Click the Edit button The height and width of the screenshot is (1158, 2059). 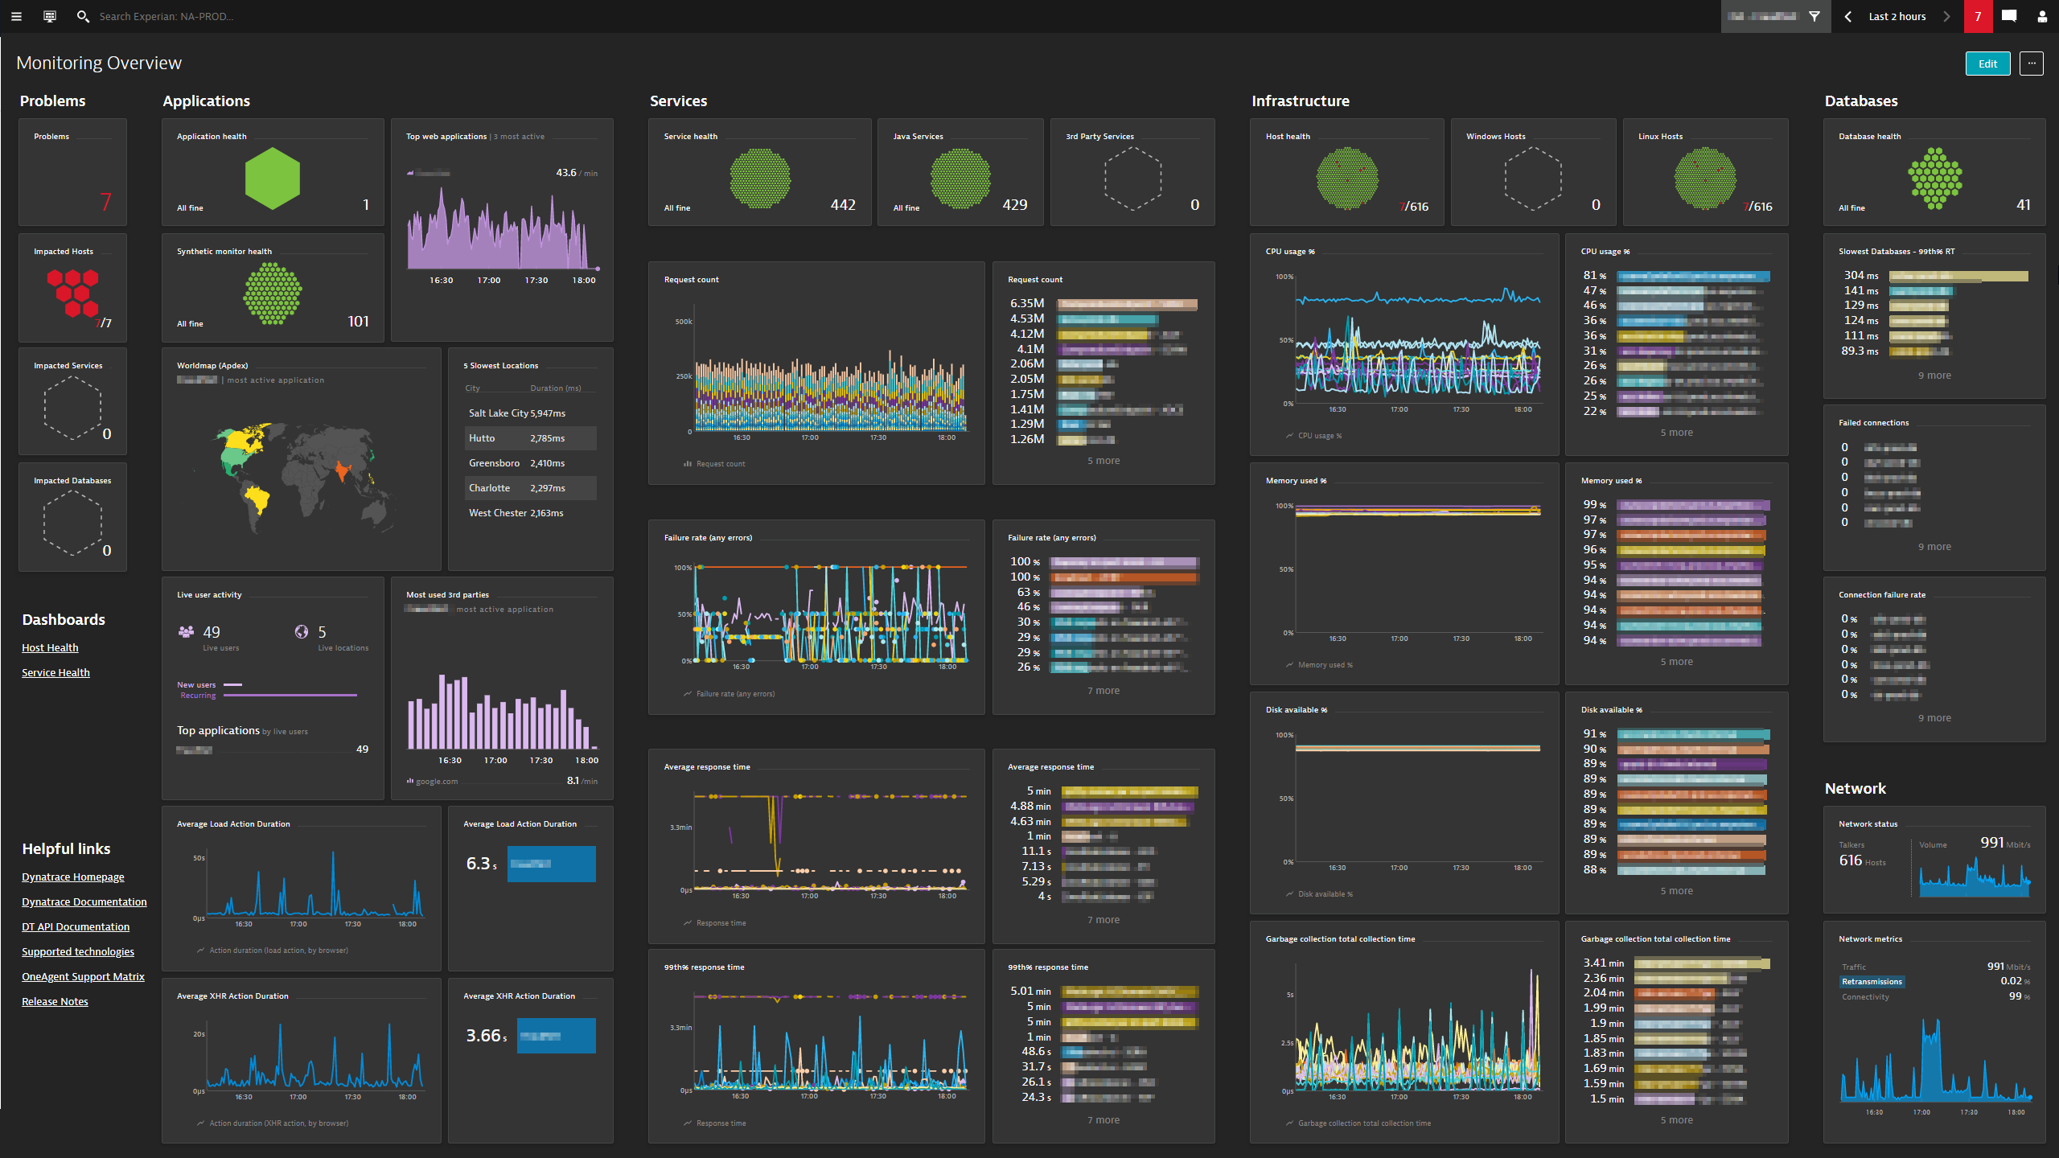[x=1987, y=64]
